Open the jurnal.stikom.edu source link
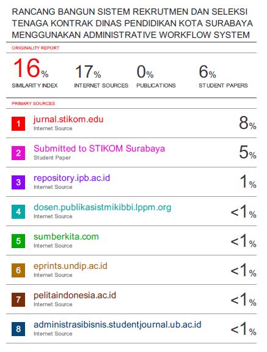This screenshot has height=352, width=267. click(x=68, y=119)
